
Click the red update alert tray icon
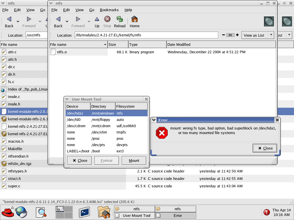tap(267, 212)
